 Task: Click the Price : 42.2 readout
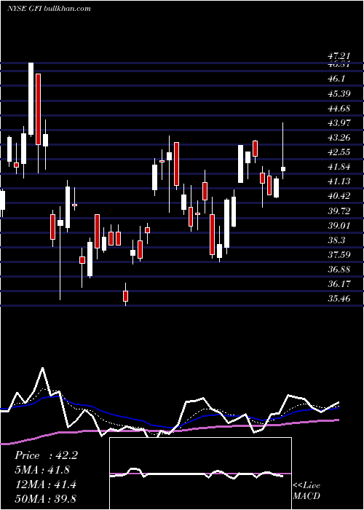(x=46, y=455)
